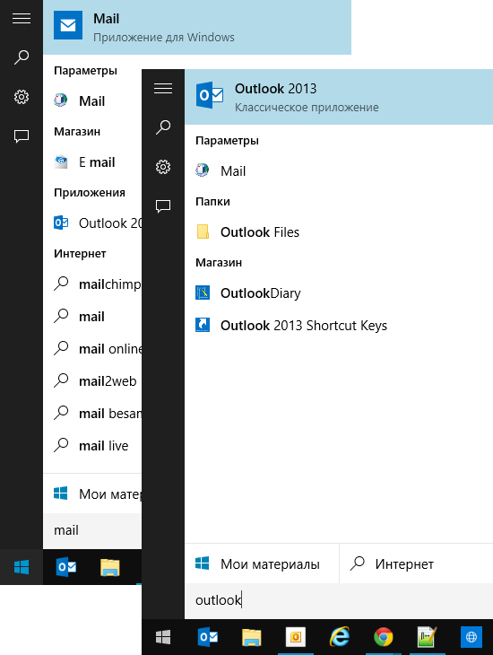
Task: Click the Outlook 2013 Shortcut Keys app icon
Action: (203, 325)
